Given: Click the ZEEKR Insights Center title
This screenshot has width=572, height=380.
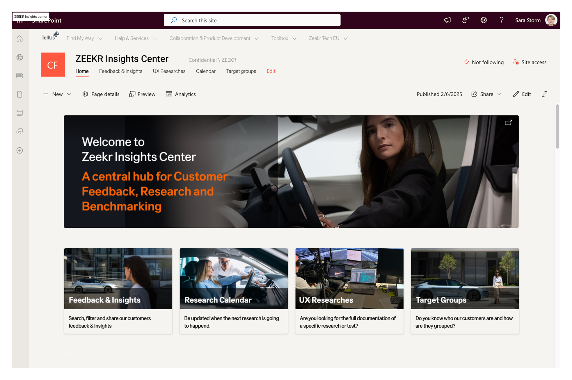Looking at the screenshot, I should click(x=122, y=59).
